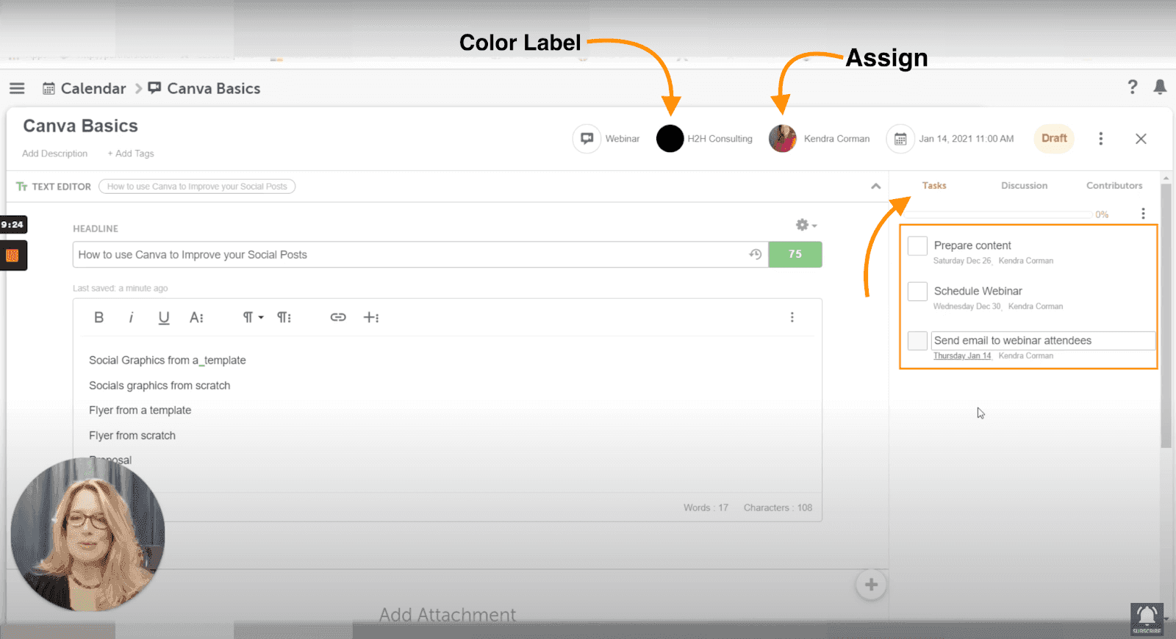1176x639 pixels.
Task: Insert a link with link icon
Action: [x=337, y=317]
